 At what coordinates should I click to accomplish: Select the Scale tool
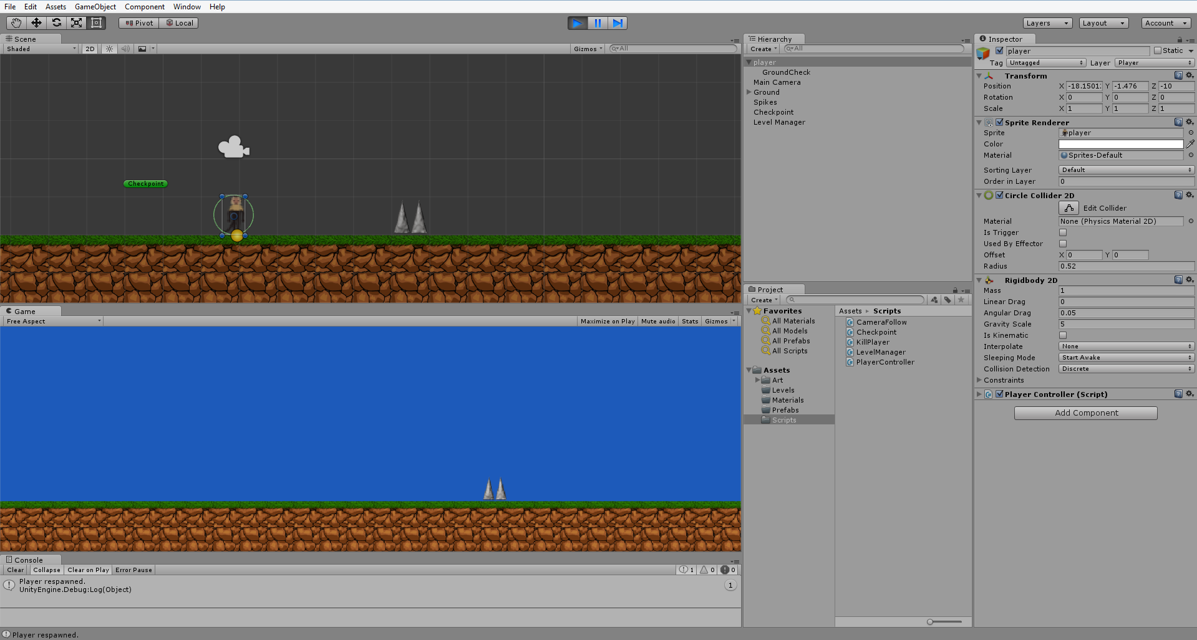[76, 23]
